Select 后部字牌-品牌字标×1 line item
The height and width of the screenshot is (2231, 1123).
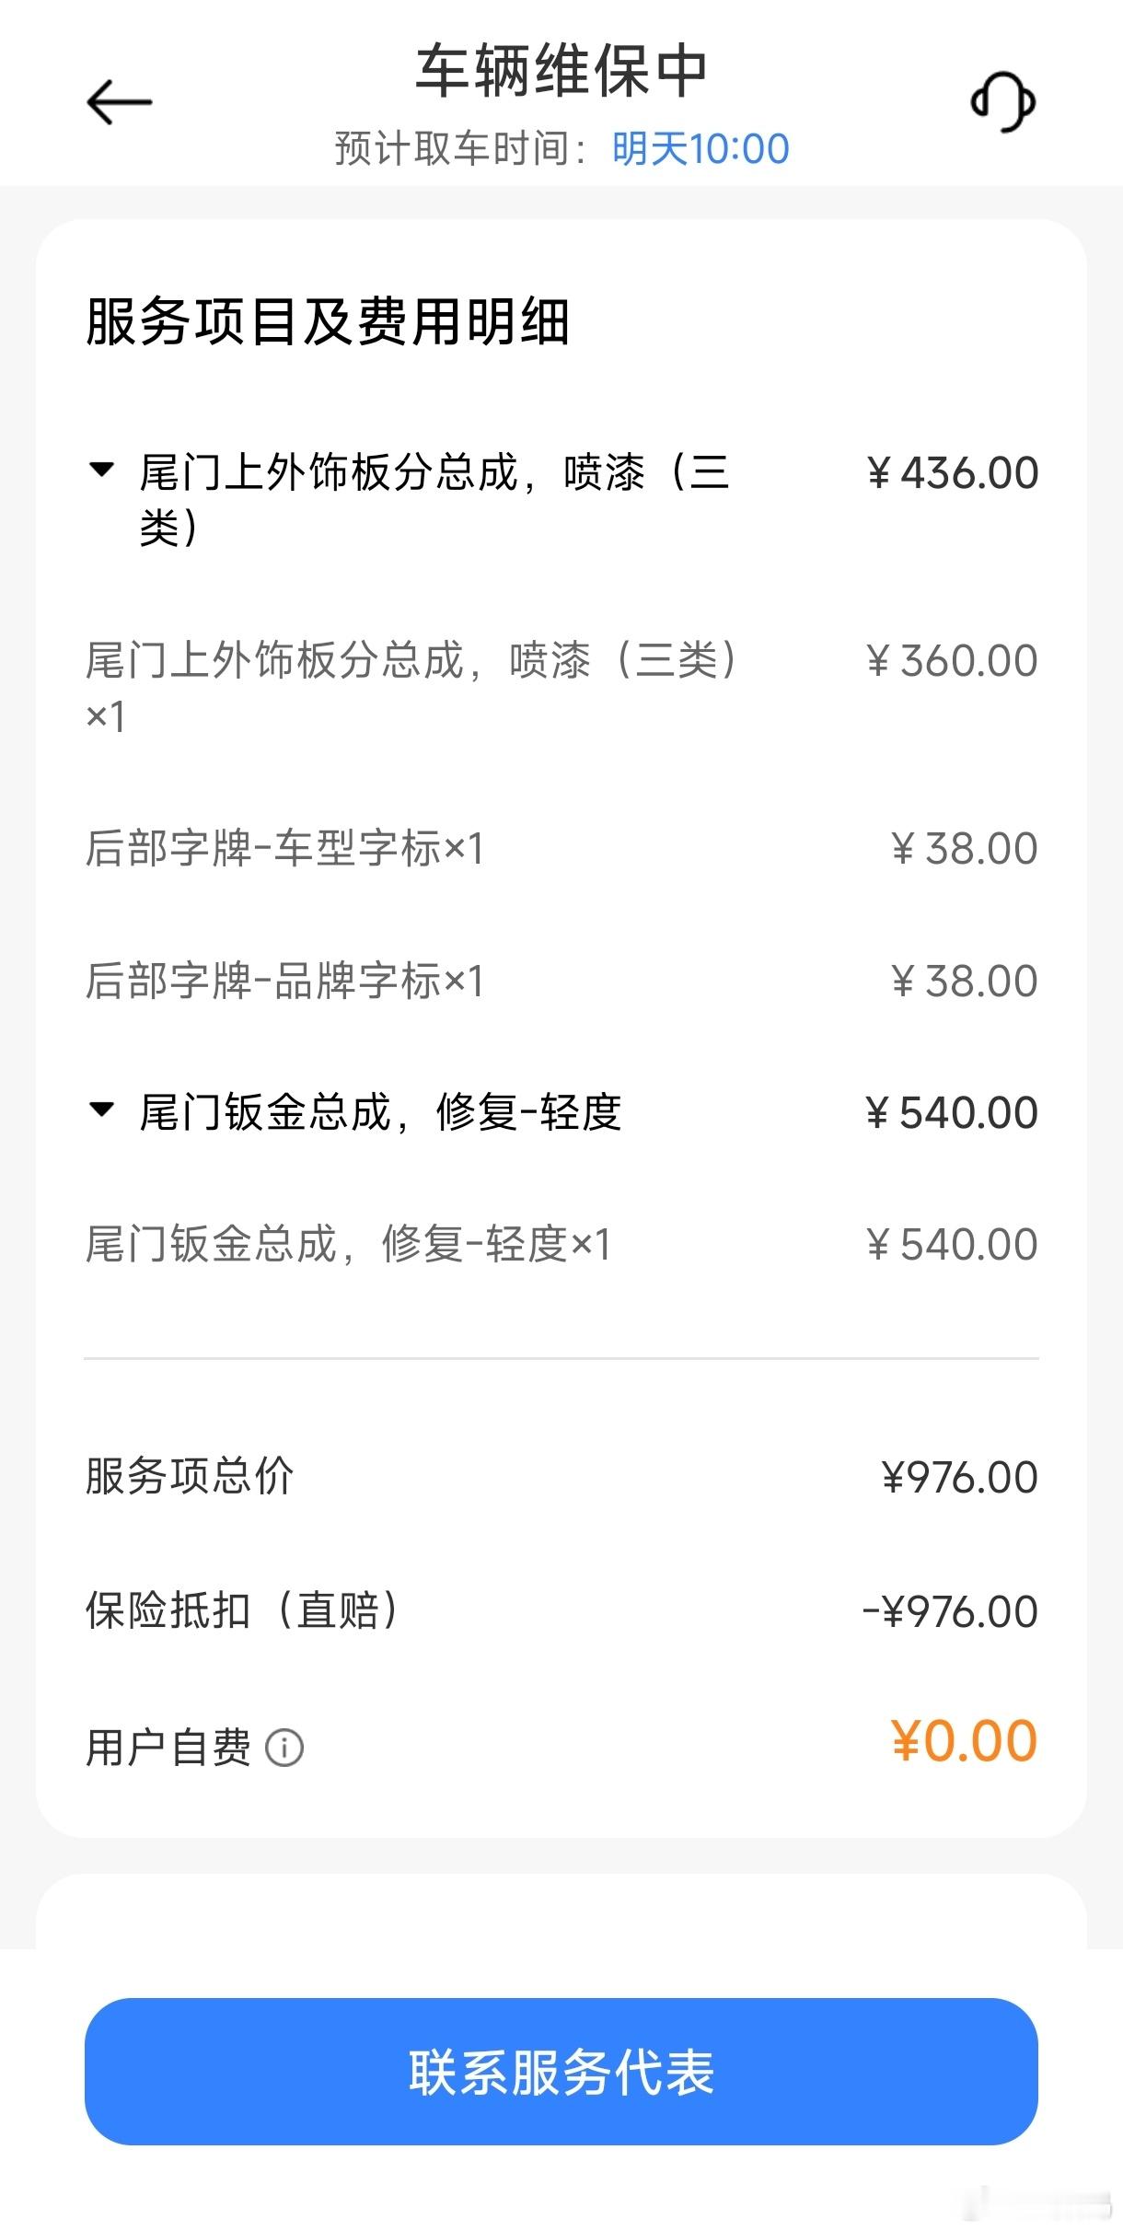pos(561,981)
